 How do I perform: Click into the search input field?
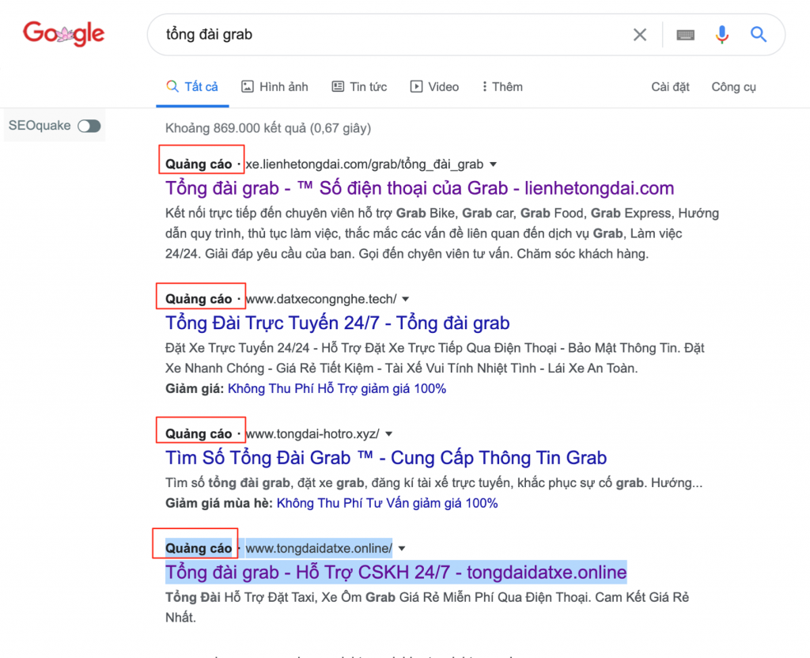click(x=388, y=35)
